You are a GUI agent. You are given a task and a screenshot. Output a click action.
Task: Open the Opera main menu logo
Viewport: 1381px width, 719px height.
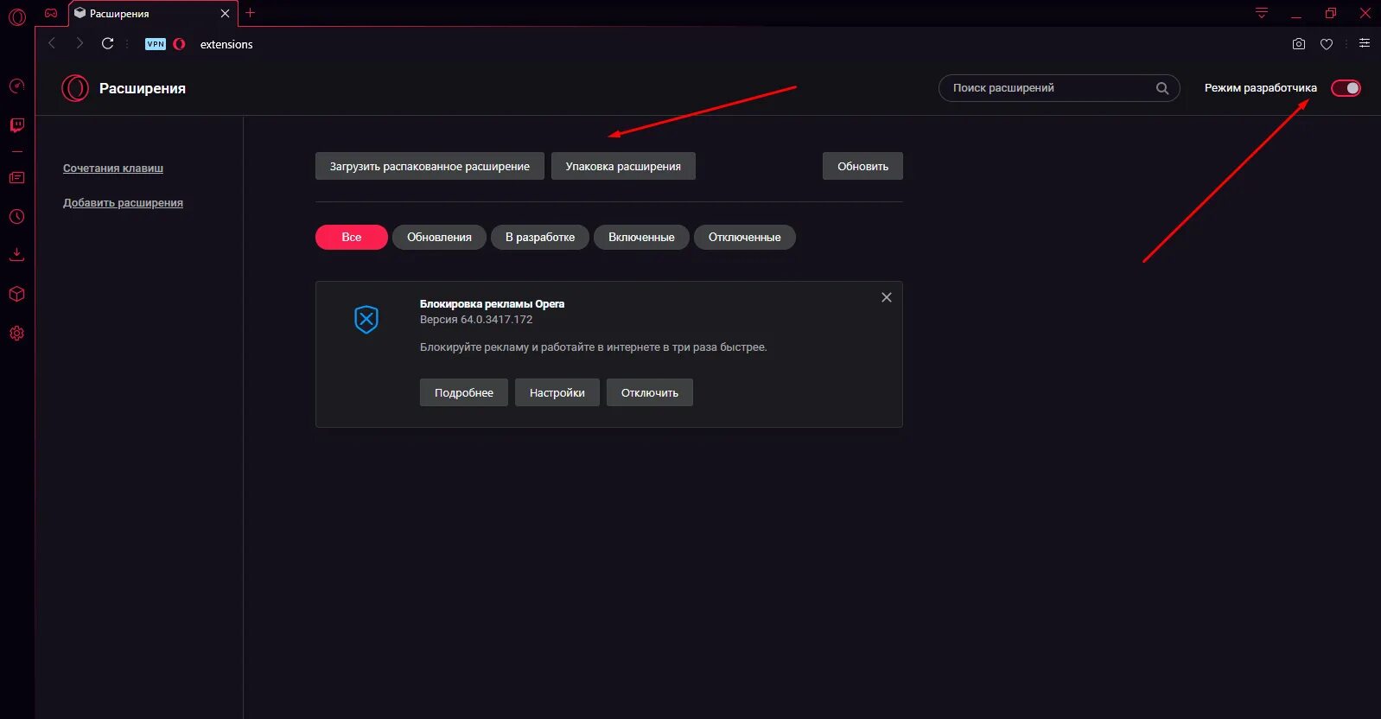coord(17,16)
